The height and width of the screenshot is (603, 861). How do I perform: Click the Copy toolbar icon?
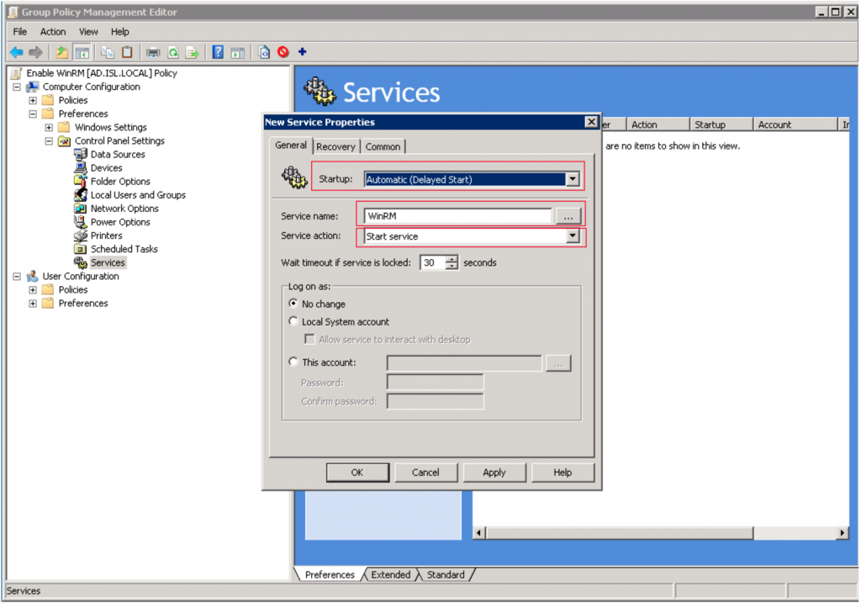(x=107, y=51)
